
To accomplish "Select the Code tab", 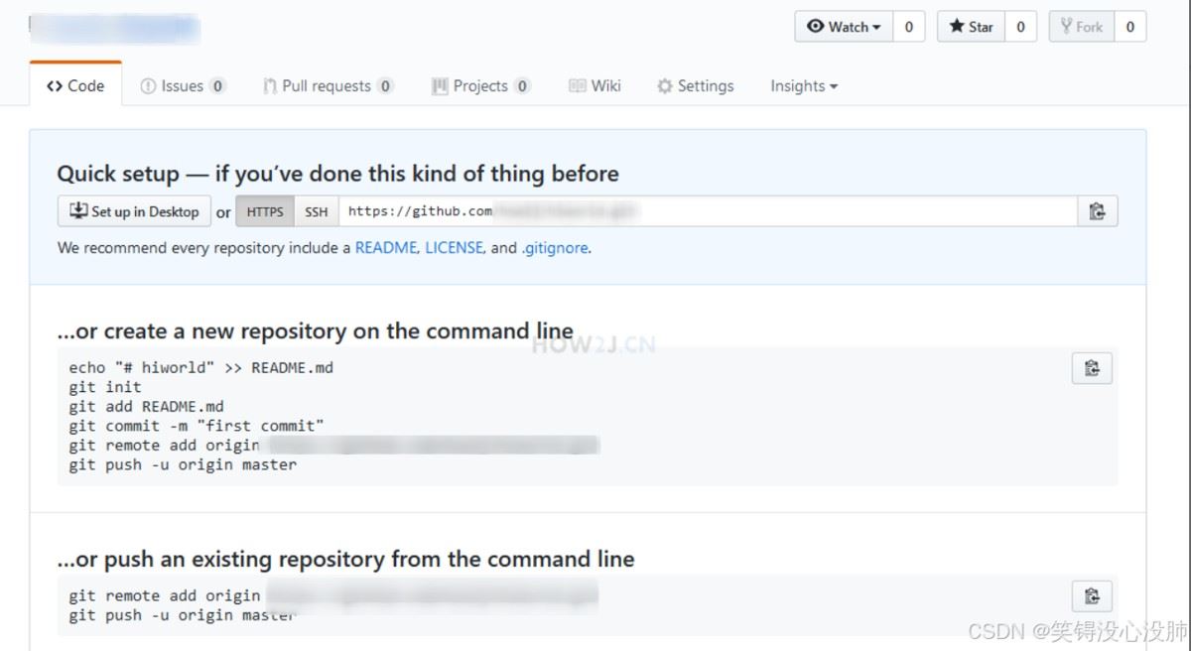I will [x=75, y=86].
